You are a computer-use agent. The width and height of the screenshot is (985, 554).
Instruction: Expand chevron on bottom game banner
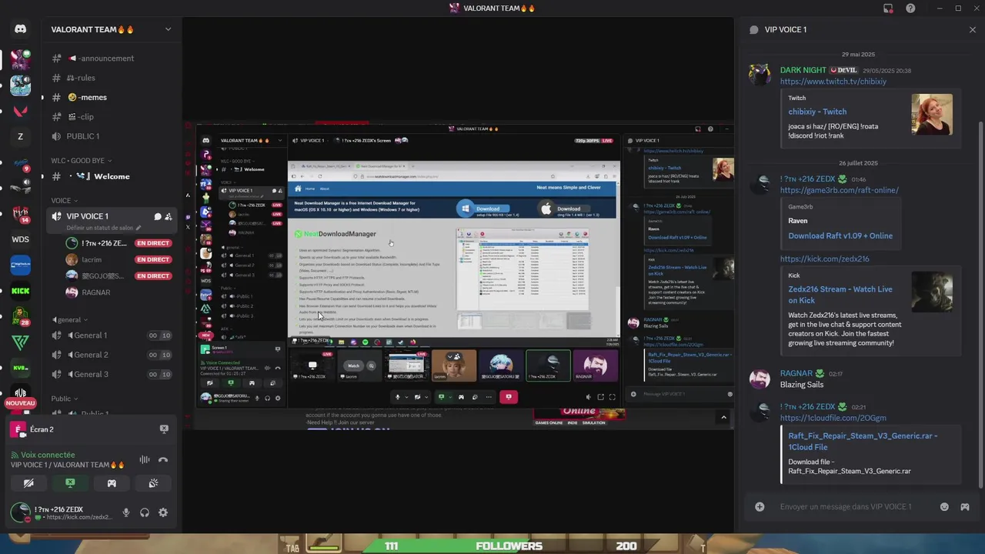coord(723,417)
